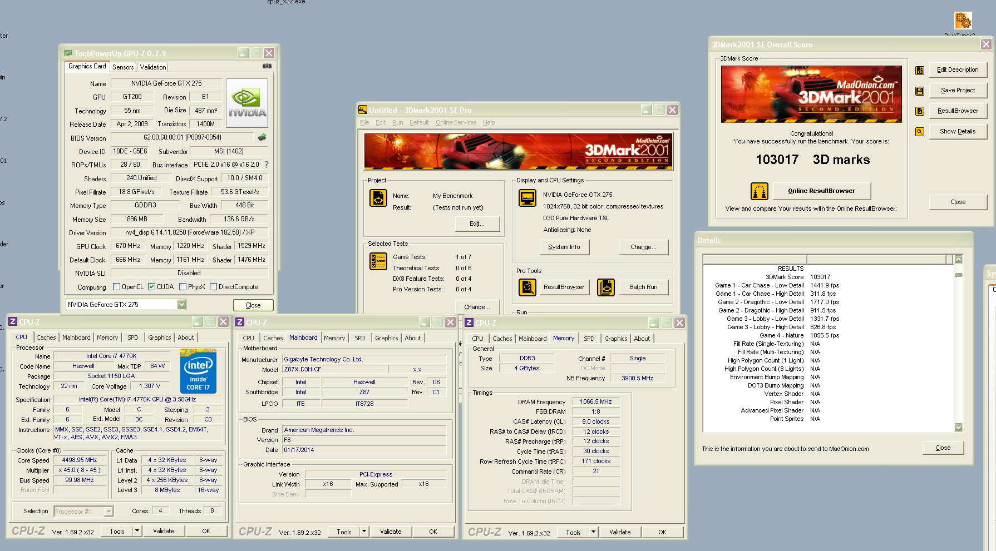Open the Caches tab in the left CPU-Z window
The width and height of the screenshot is (996, 551).
tap(46, 337)
